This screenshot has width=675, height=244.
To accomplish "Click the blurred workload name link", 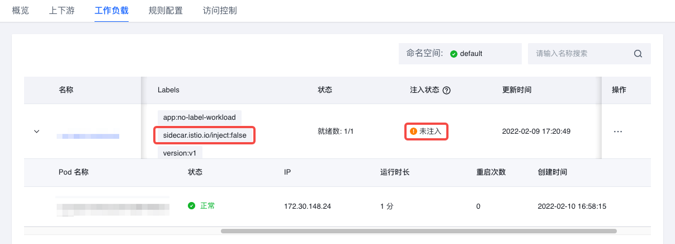I will (x=89, y=135).
